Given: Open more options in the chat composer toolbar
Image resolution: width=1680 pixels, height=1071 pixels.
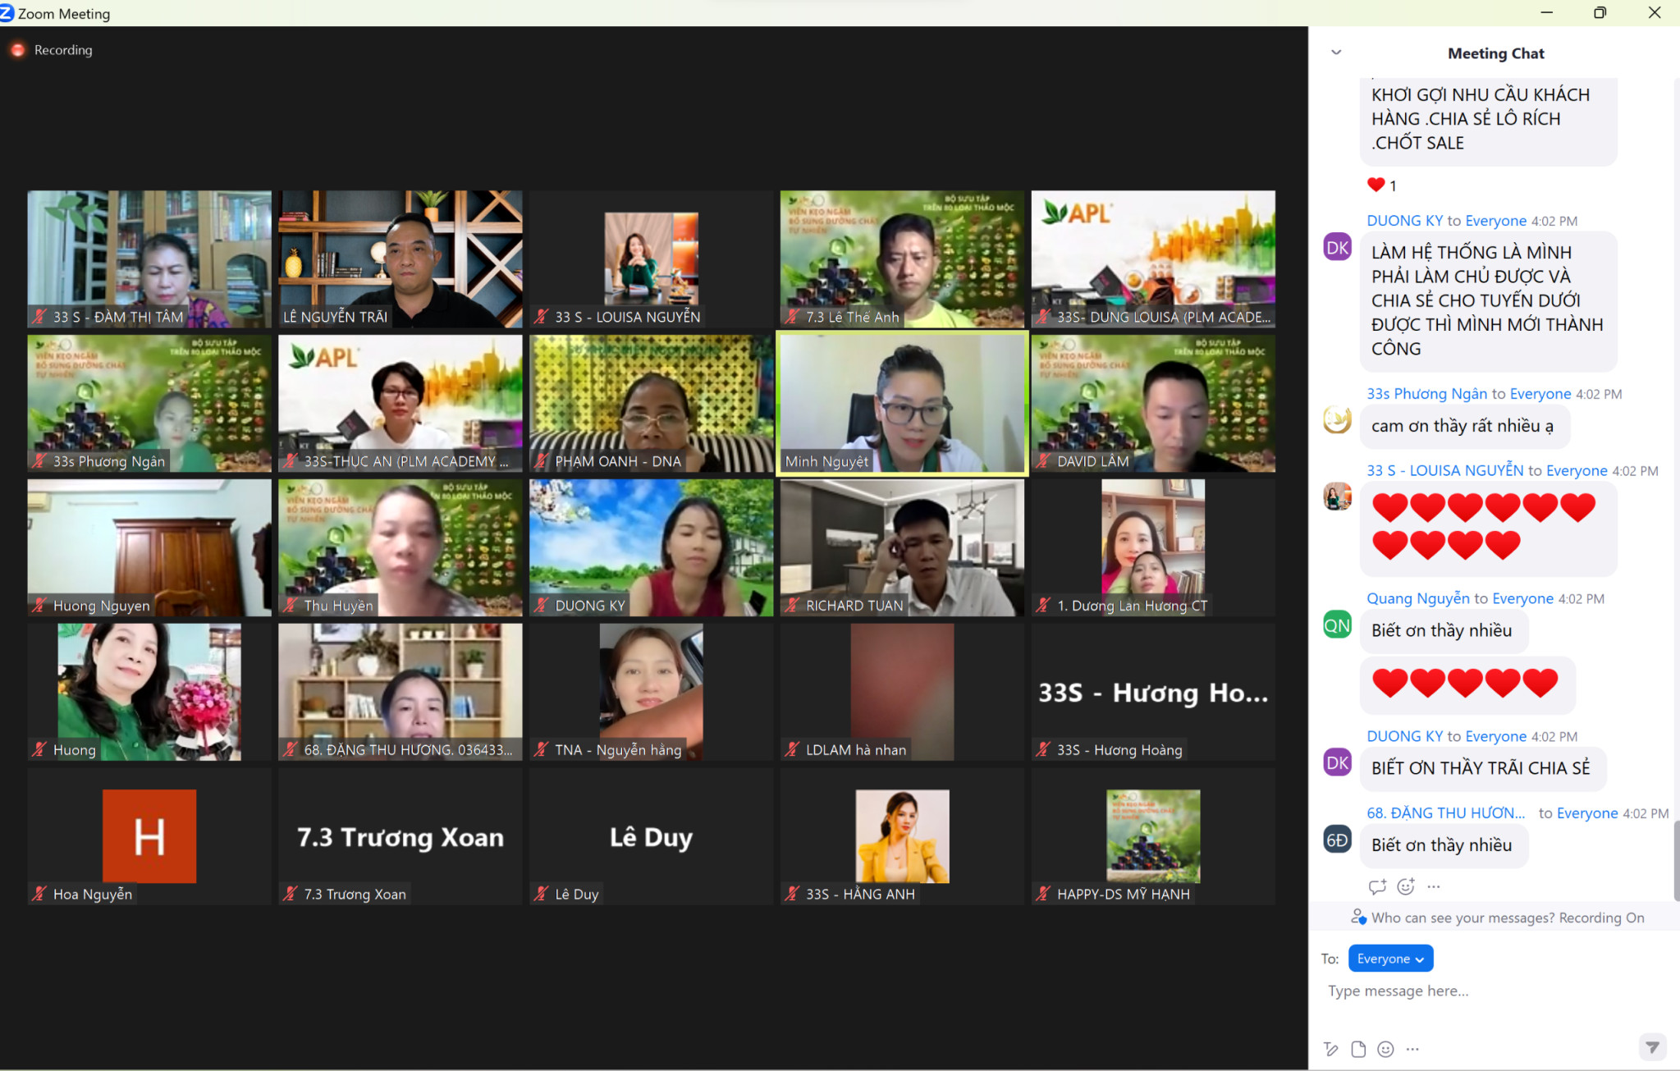Looking at the screenshot, I should coord(1412,1049).
